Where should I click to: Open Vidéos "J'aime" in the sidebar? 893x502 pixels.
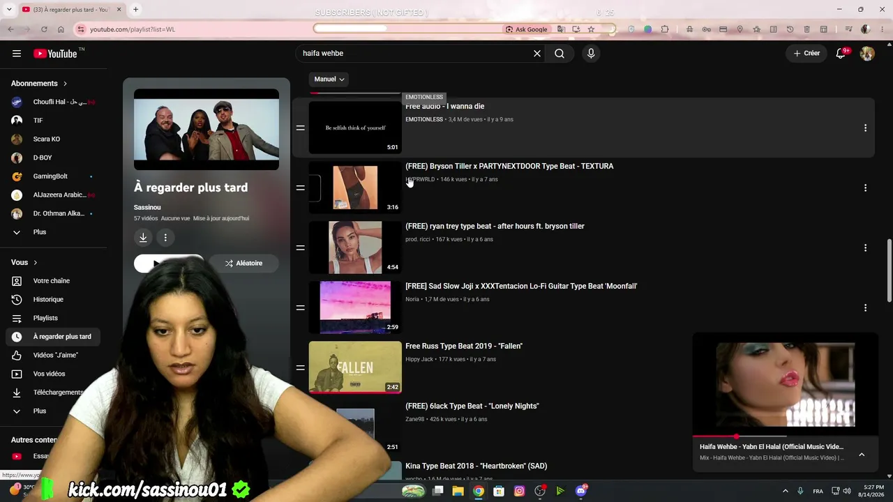point(54,356)
